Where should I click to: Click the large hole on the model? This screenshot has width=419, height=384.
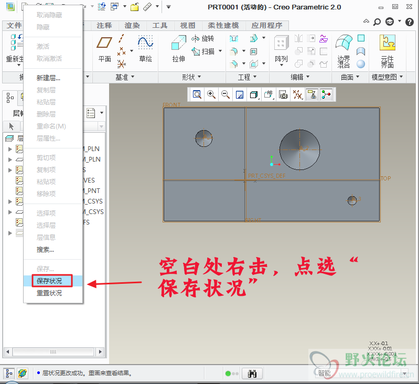(299, 150)
